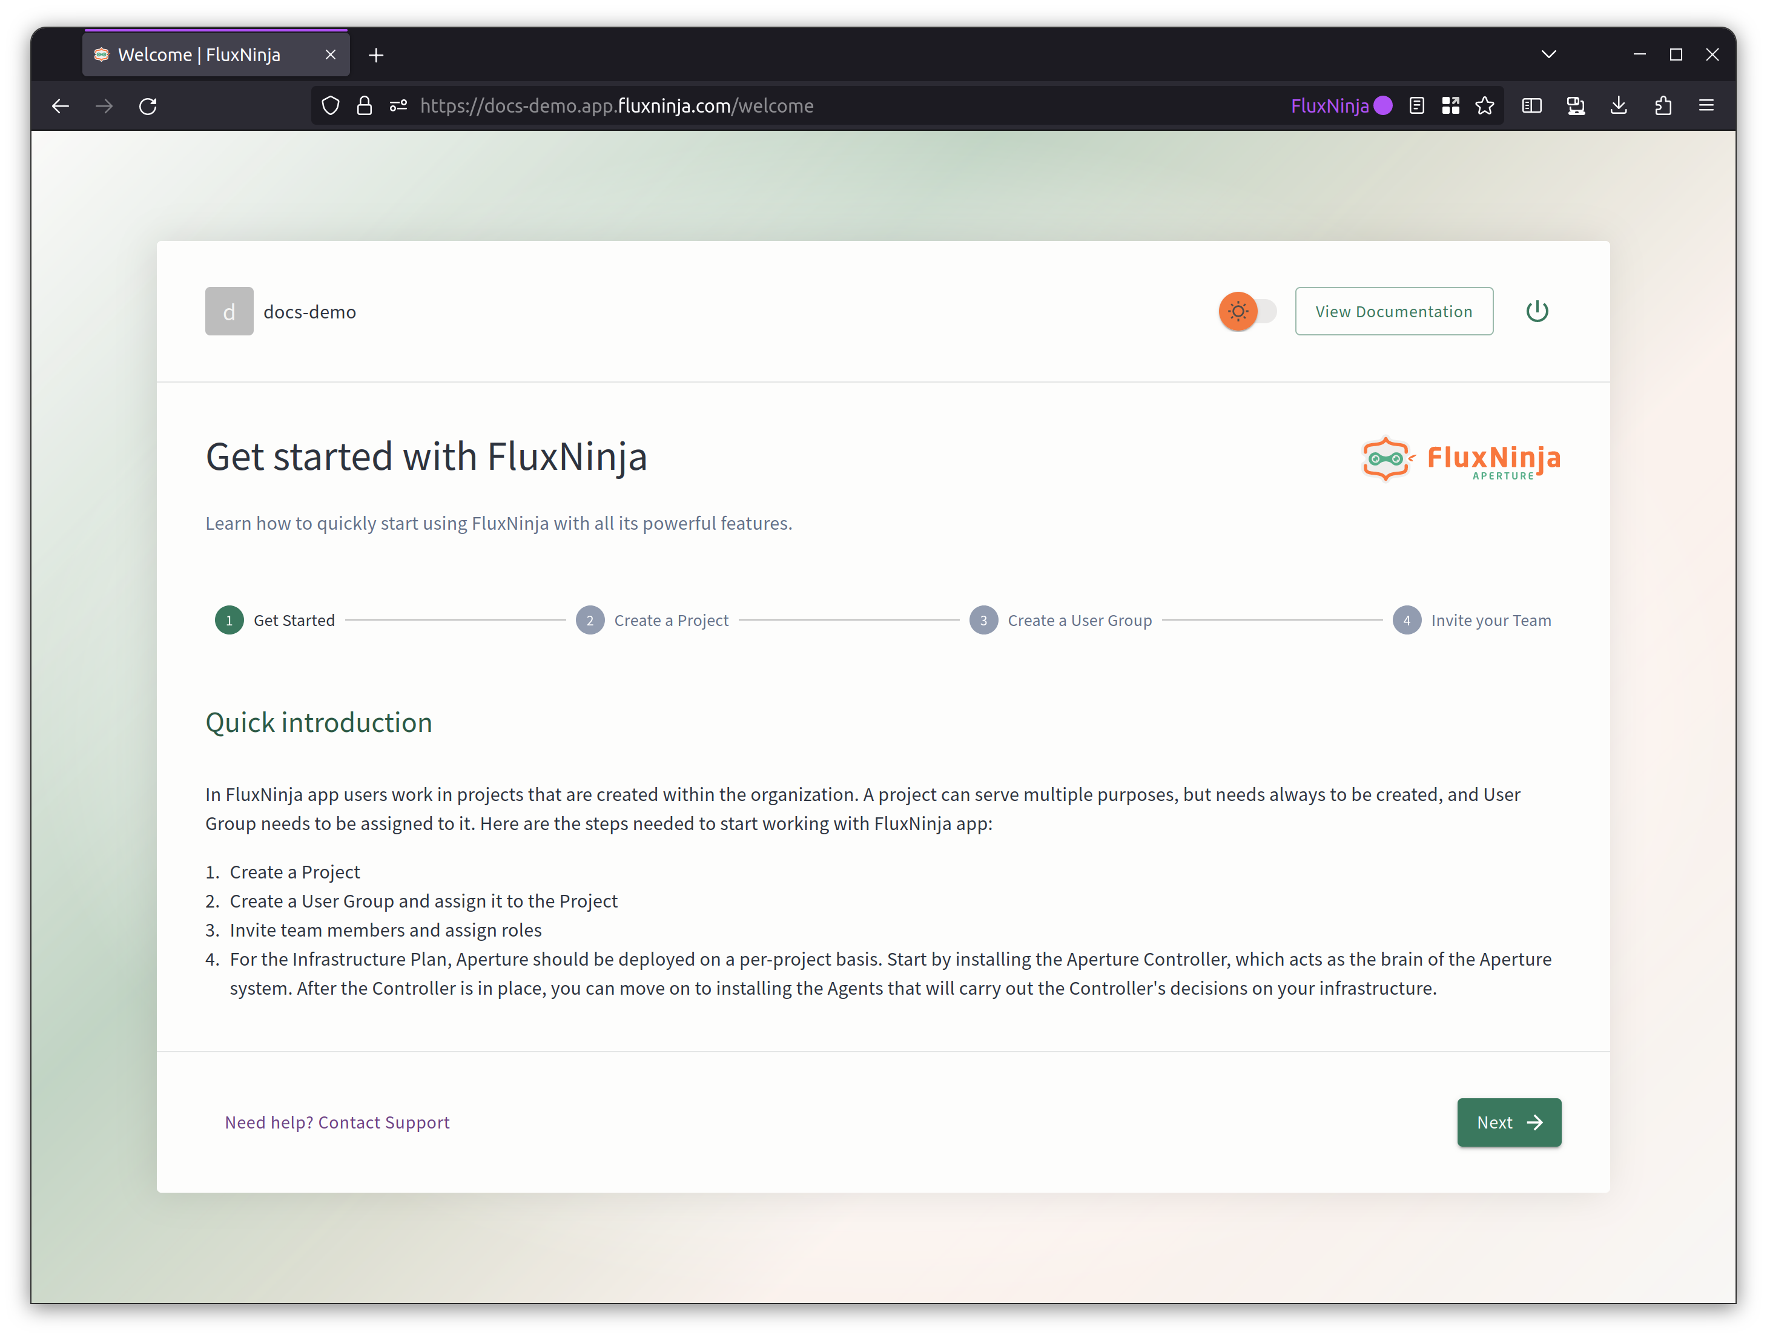Click the Firefox downloads icon

[1619, 107]
